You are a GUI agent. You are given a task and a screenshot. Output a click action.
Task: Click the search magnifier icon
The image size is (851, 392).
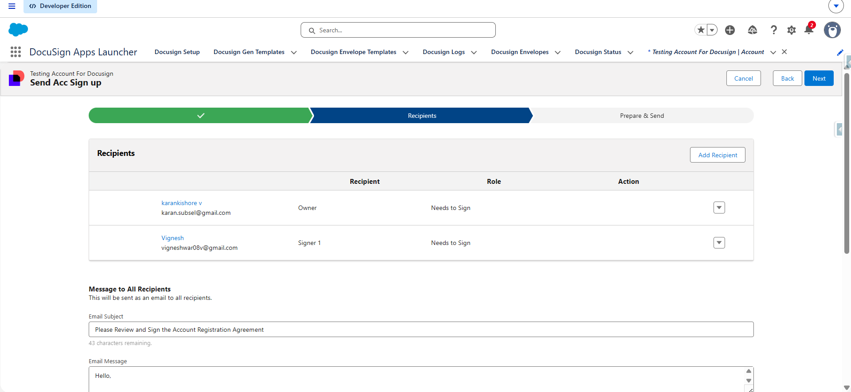(312, 31)
